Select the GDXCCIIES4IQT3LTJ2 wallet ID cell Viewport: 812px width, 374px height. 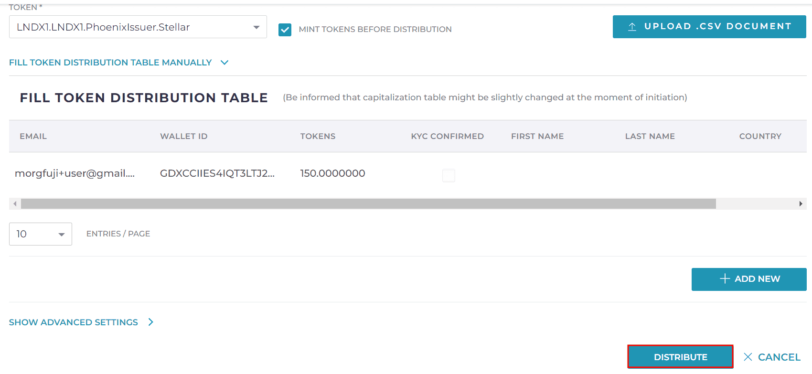click(x=217, y=173)
